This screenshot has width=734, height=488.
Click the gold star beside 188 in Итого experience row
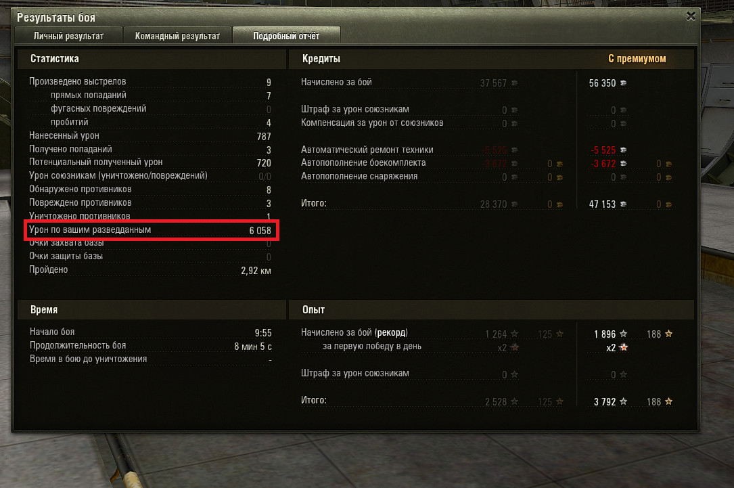pos(668,401)
